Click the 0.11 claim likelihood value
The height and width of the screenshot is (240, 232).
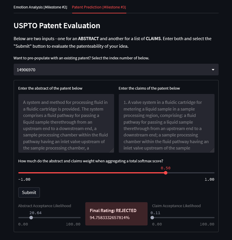click(x=156, y=213)
